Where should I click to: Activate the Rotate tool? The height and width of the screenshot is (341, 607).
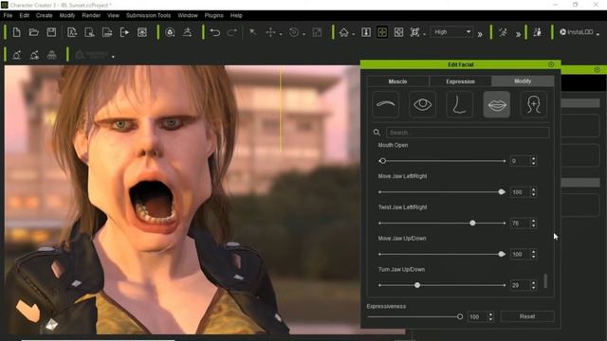point(294,32)
